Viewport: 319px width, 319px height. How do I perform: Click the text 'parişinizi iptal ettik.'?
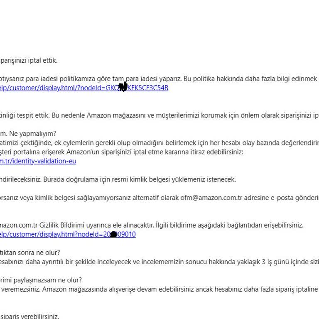(29, 61)
